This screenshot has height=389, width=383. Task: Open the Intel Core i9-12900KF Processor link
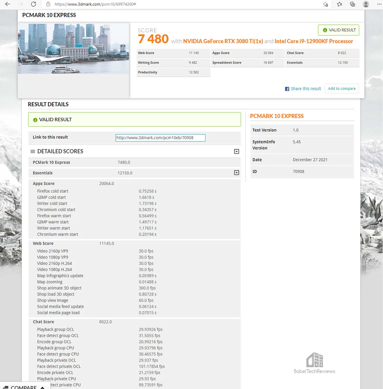(314, 41)
